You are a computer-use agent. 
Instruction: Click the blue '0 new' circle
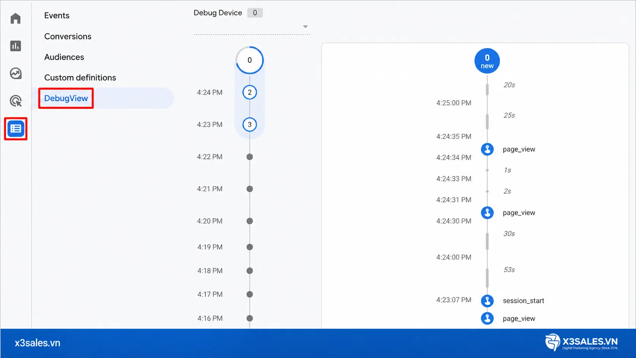tap(487, 61)
